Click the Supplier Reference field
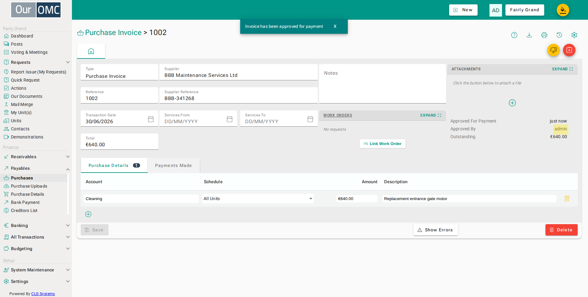 click(239, 95)
